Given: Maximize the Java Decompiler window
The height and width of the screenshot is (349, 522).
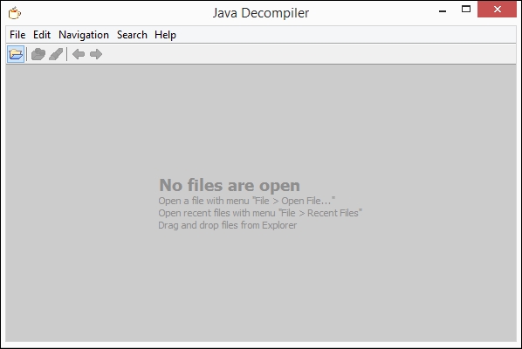Looking at the screenshot, I should [466, 10].
